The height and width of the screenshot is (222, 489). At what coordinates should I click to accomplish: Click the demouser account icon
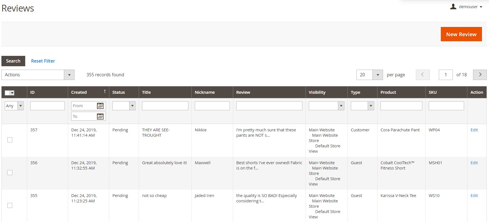tap(453, 6)
